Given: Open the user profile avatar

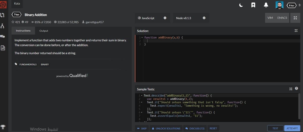Looking at the screenshot, I should 279,5.
